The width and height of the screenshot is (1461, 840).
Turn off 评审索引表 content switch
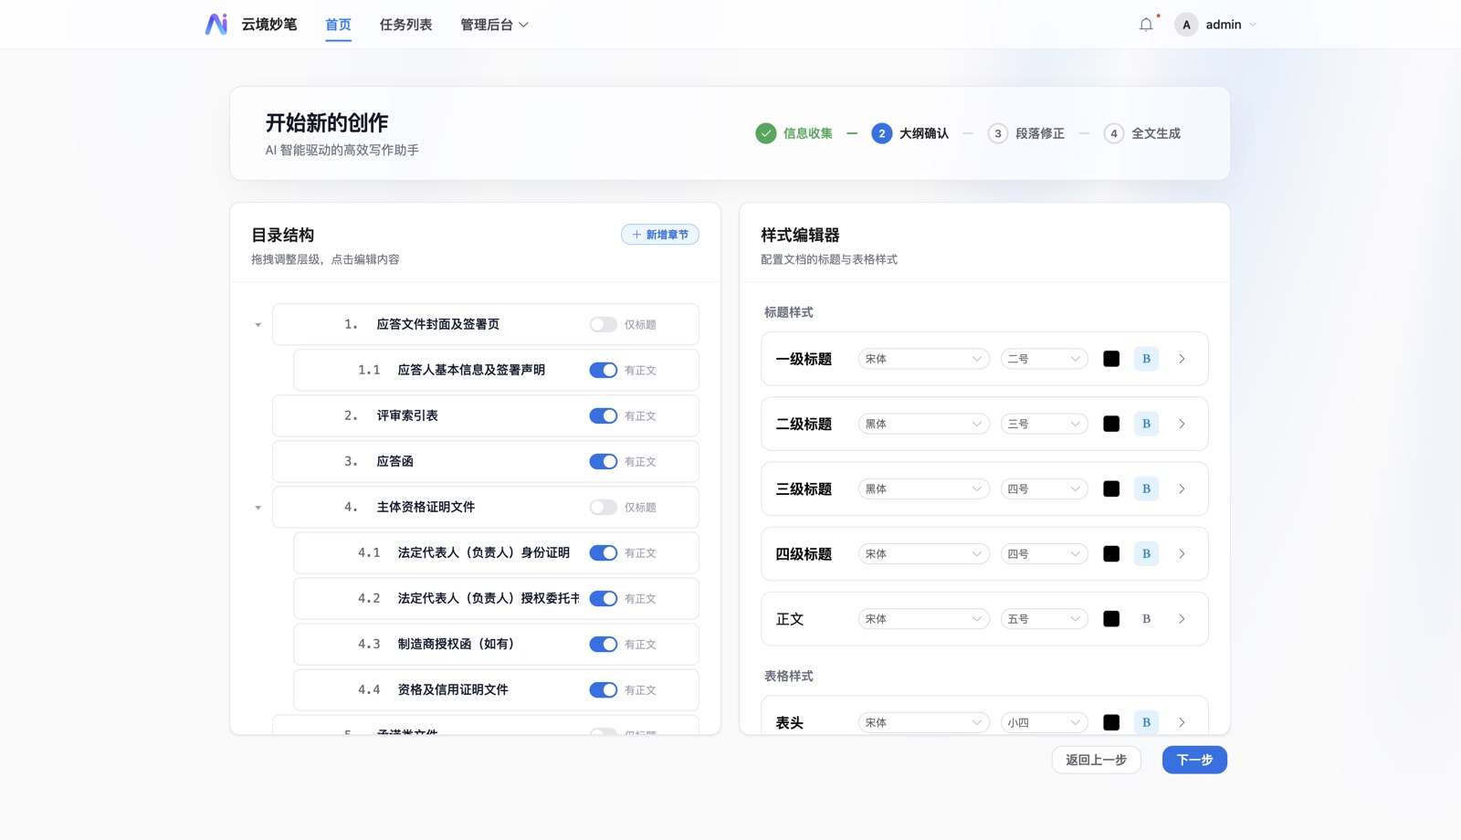(x=603, y=415)
